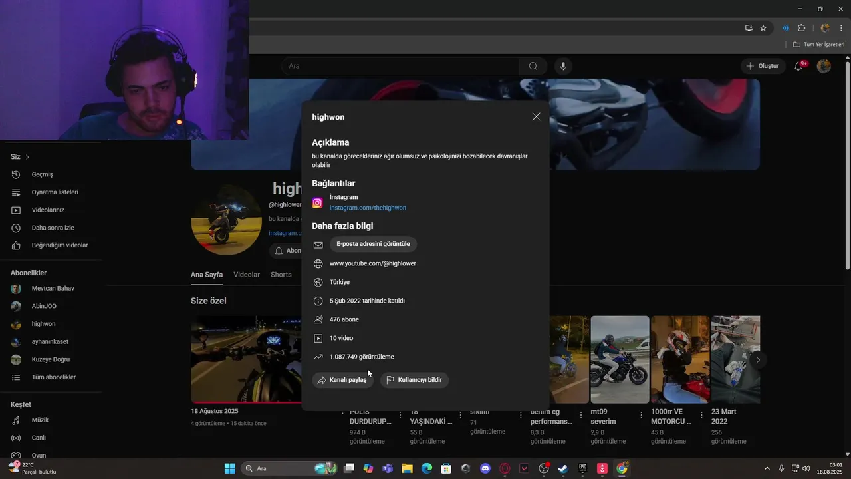This screenshot has height=479, width=851.
Task: Open options menu for POLİS DURDURUP short
Action: tap(400, 416)
